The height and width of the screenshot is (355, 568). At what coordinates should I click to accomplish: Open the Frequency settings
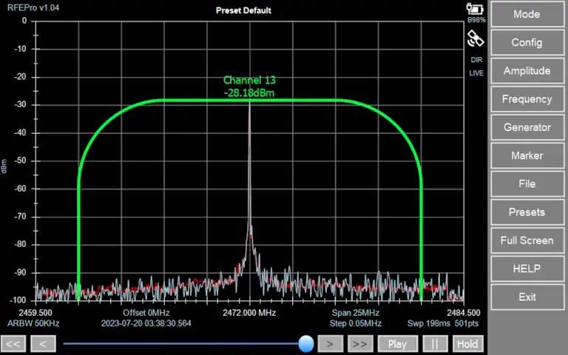(527, 99)
